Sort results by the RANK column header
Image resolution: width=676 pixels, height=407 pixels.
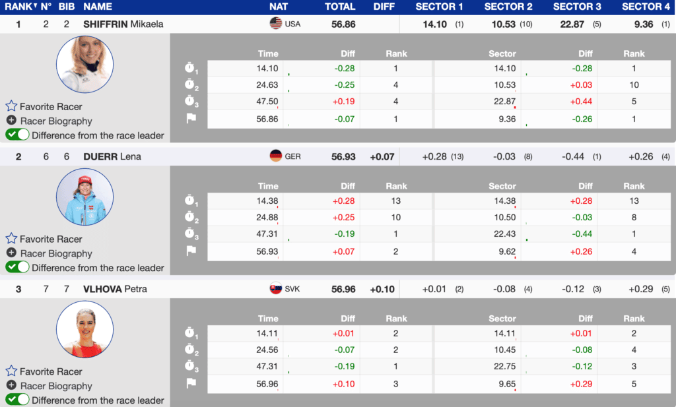[x=20, y=7]
